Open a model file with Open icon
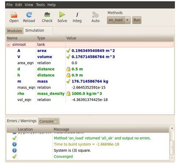This screenshot has width=180, height=163. click(14, 17)
